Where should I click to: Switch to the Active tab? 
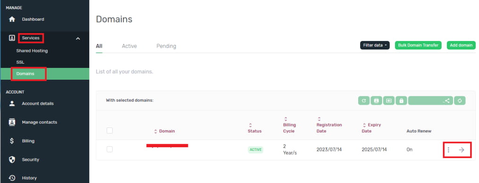coord(129,46)
